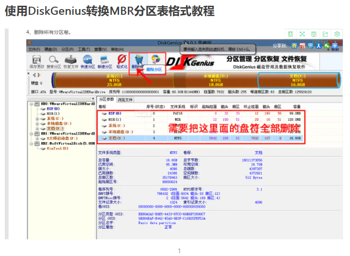
Task: Collapse the HD1 VMware disk tree node
Action: (x=31, y=133)
